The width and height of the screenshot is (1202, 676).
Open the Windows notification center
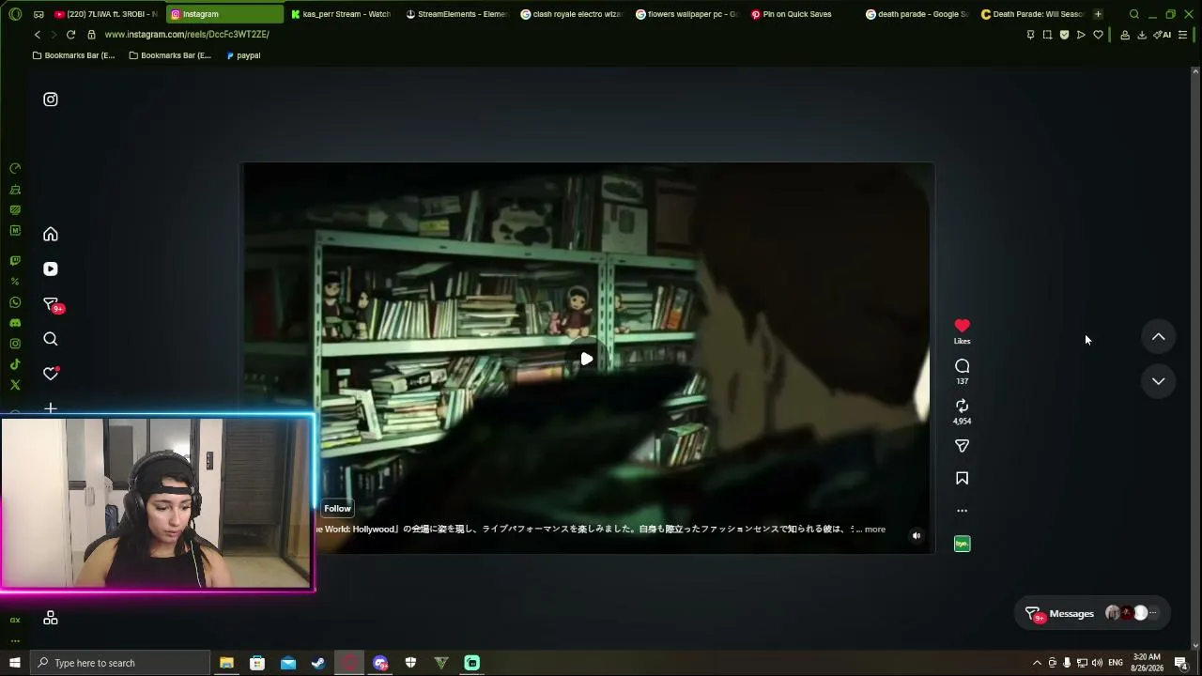tap(1181, 663)
